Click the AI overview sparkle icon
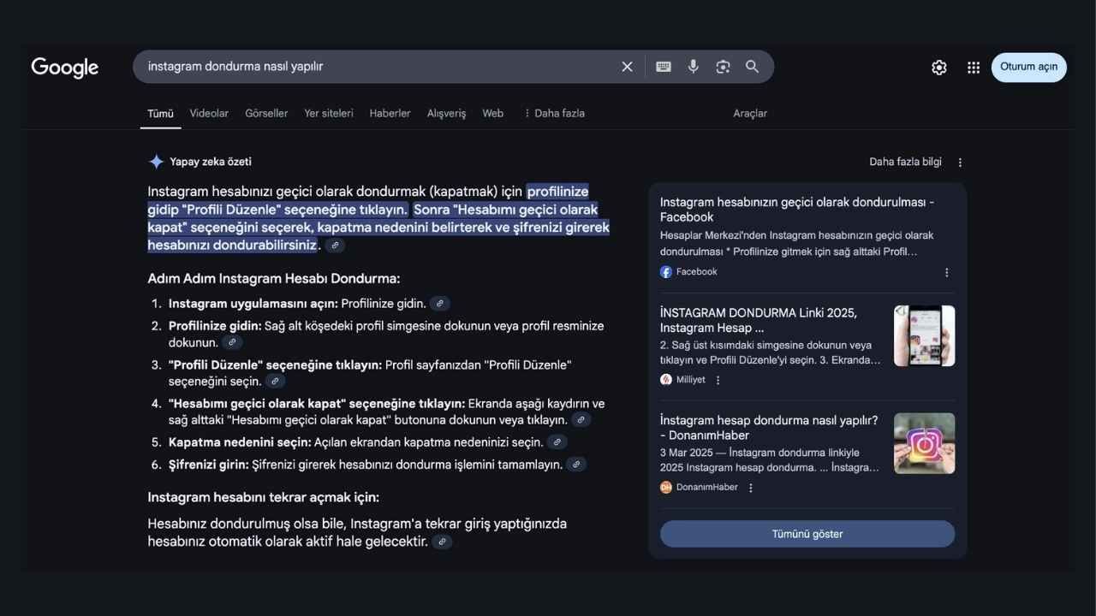1096x616 pixels. tap(155, 161)
